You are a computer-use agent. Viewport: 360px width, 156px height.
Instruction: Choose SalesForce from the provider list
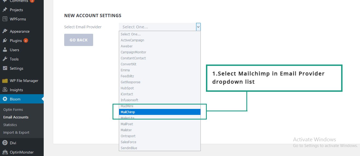160,142
